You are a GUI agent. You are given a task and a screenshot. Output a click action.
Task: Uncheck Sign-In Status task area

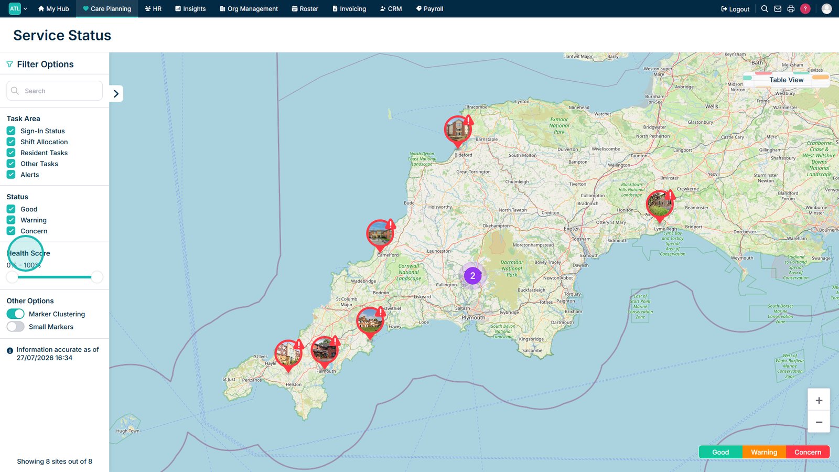click(x=11, y=131)
